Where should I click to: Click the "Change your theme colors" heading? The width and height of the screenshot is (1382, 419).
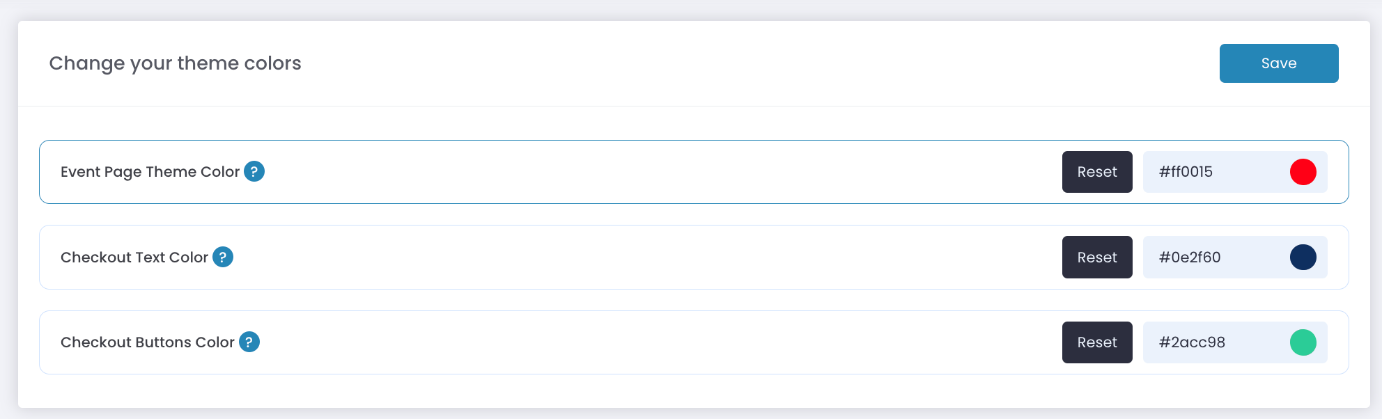[x=175, y=63]
